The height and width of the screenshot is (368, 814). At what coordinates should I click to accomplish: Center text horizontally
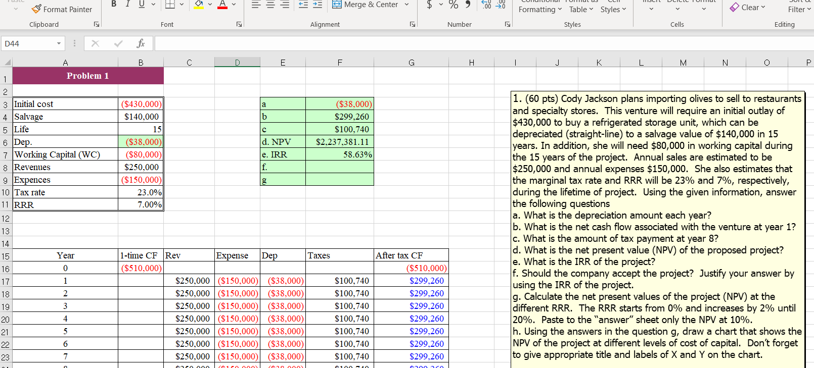270,4
